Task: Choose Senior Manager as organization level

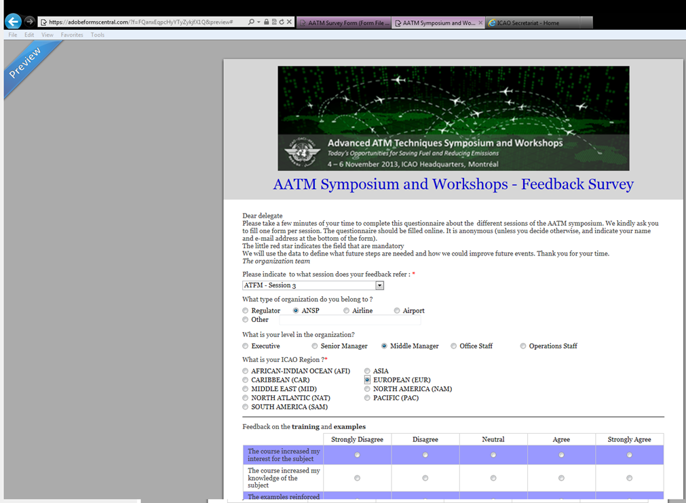Action: (x=315, y=346)
